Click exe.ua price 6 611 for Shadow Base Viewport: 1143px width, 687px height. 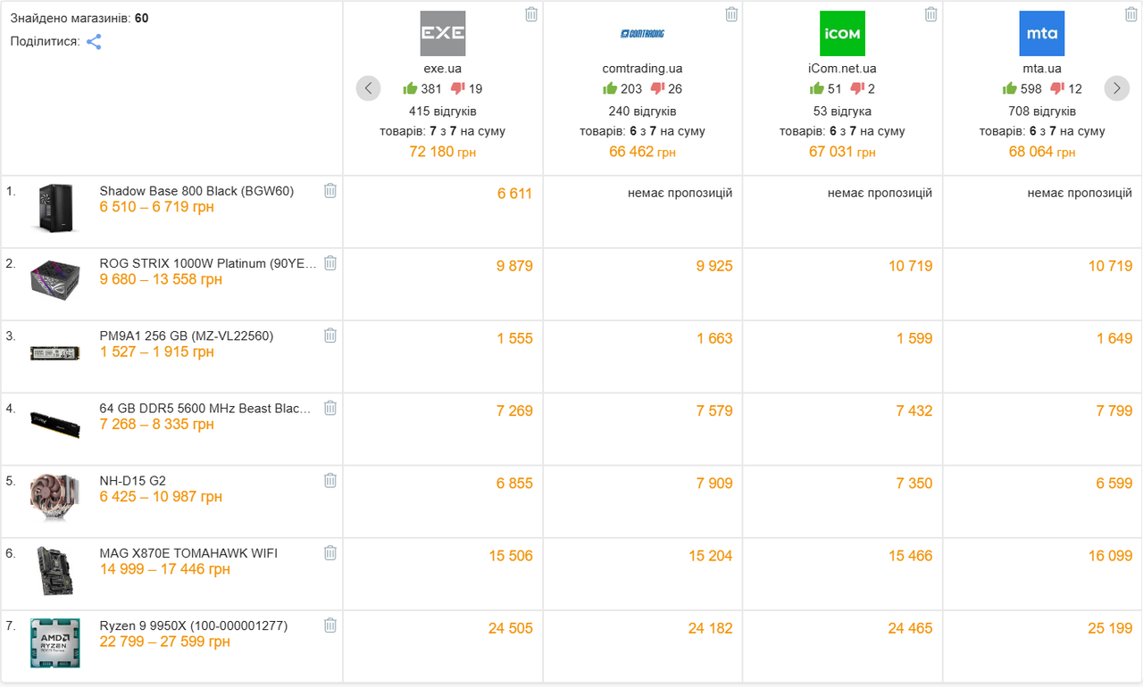pos(514,194)
